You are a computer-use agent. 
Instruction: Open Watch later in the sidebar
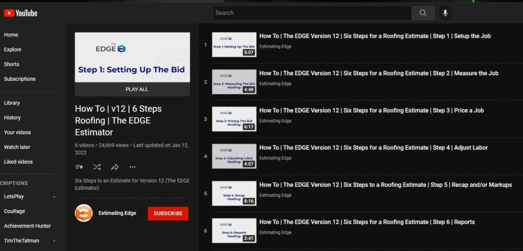point(17,147)
